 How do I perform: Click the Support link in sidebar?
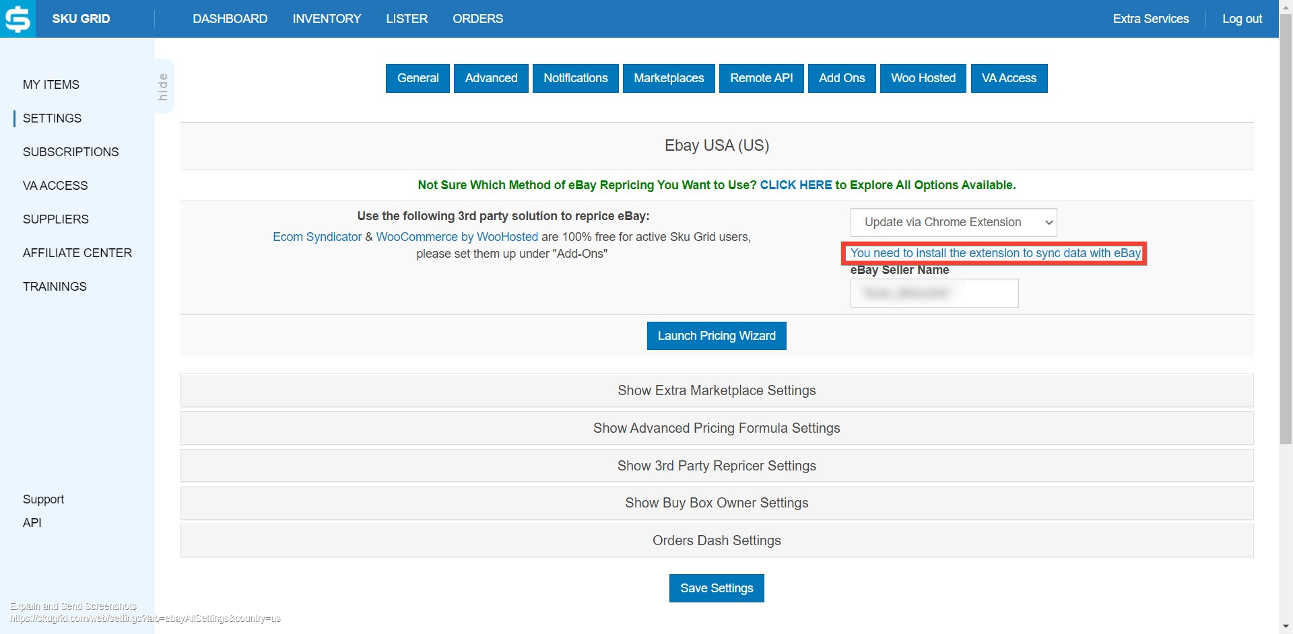click(44, 499)
